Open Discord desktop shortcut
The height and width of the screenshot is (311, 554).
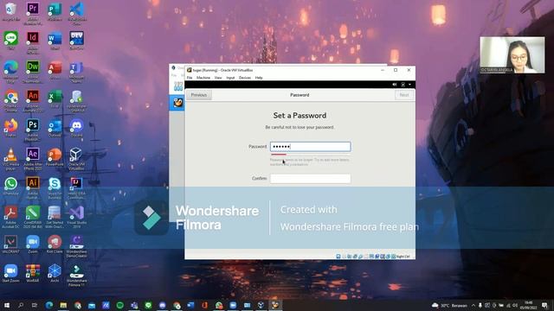[76, 128]
